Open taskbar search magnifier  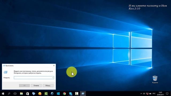(9, 94)
